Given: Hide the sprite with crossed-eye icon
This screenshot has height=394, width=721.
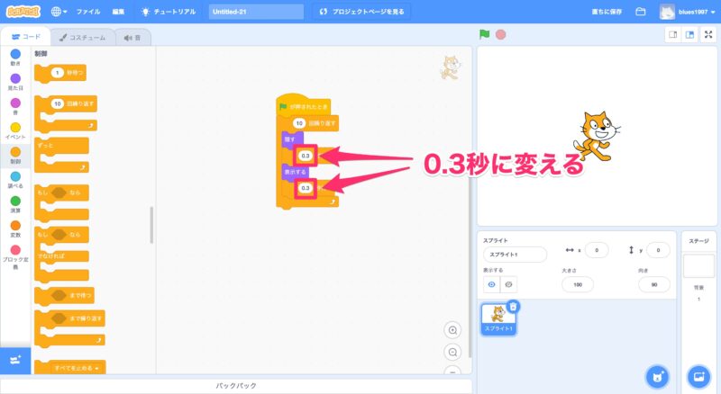Looking at the screenshot, I should 509,284.
